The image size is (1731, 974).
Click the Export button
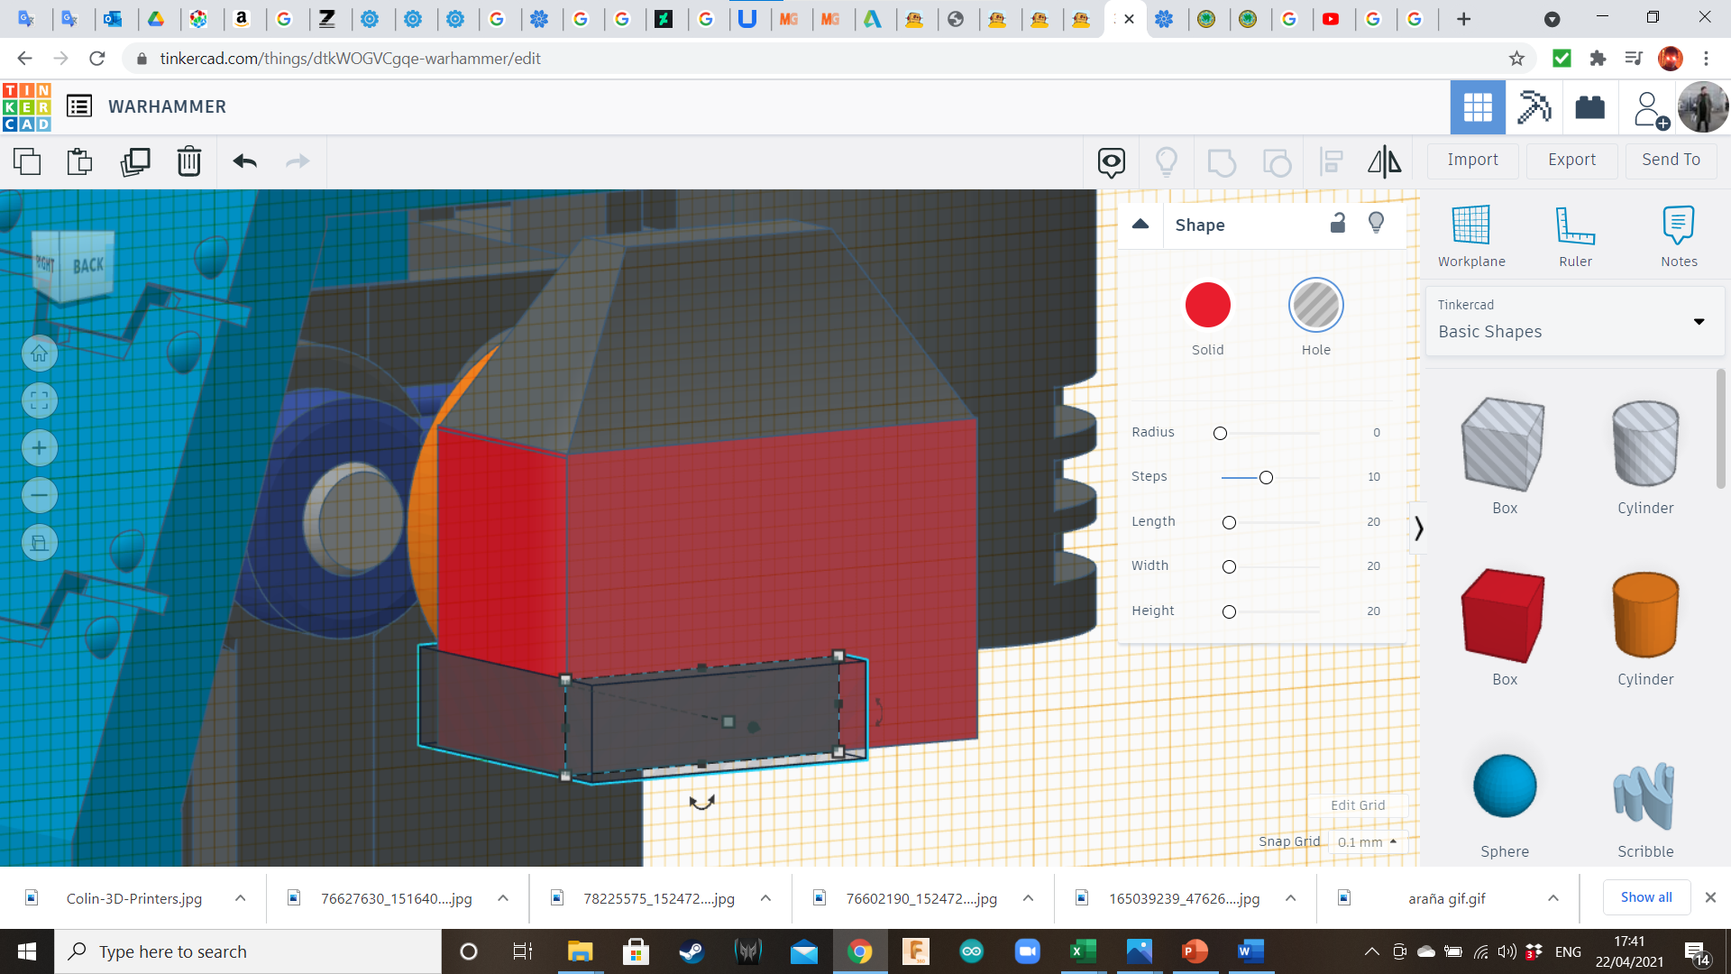coord(1571,160)
